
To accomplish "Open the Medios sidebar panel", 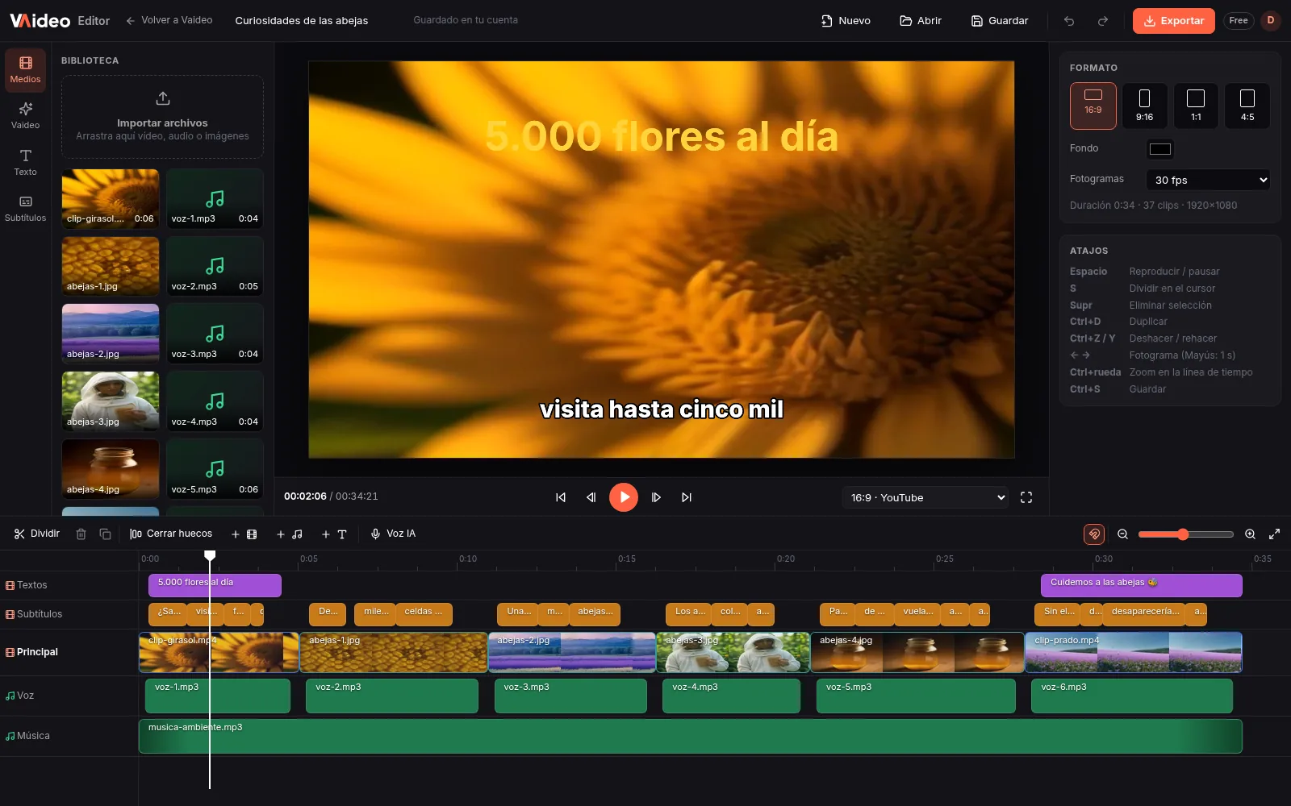I will click(25, 70).
